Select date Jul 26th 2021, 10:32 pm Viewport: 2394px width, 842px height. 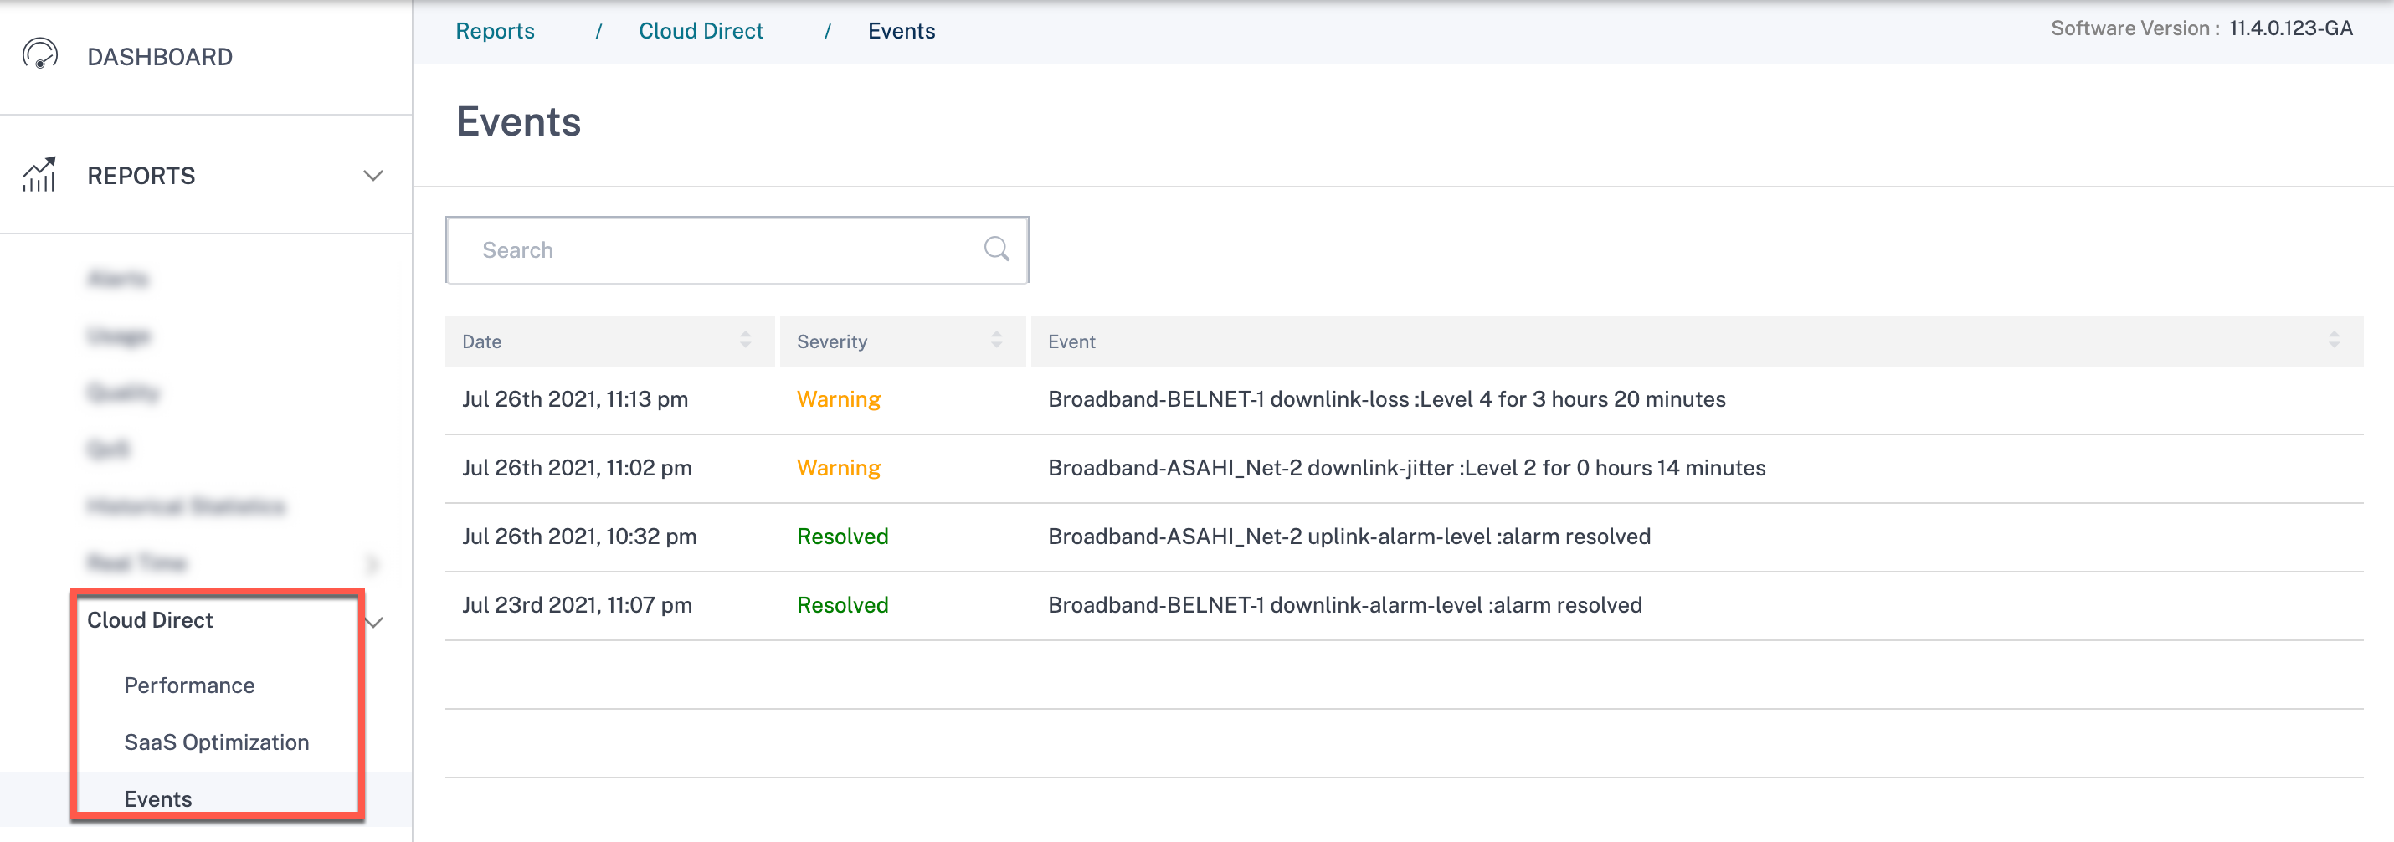[579, 537]
